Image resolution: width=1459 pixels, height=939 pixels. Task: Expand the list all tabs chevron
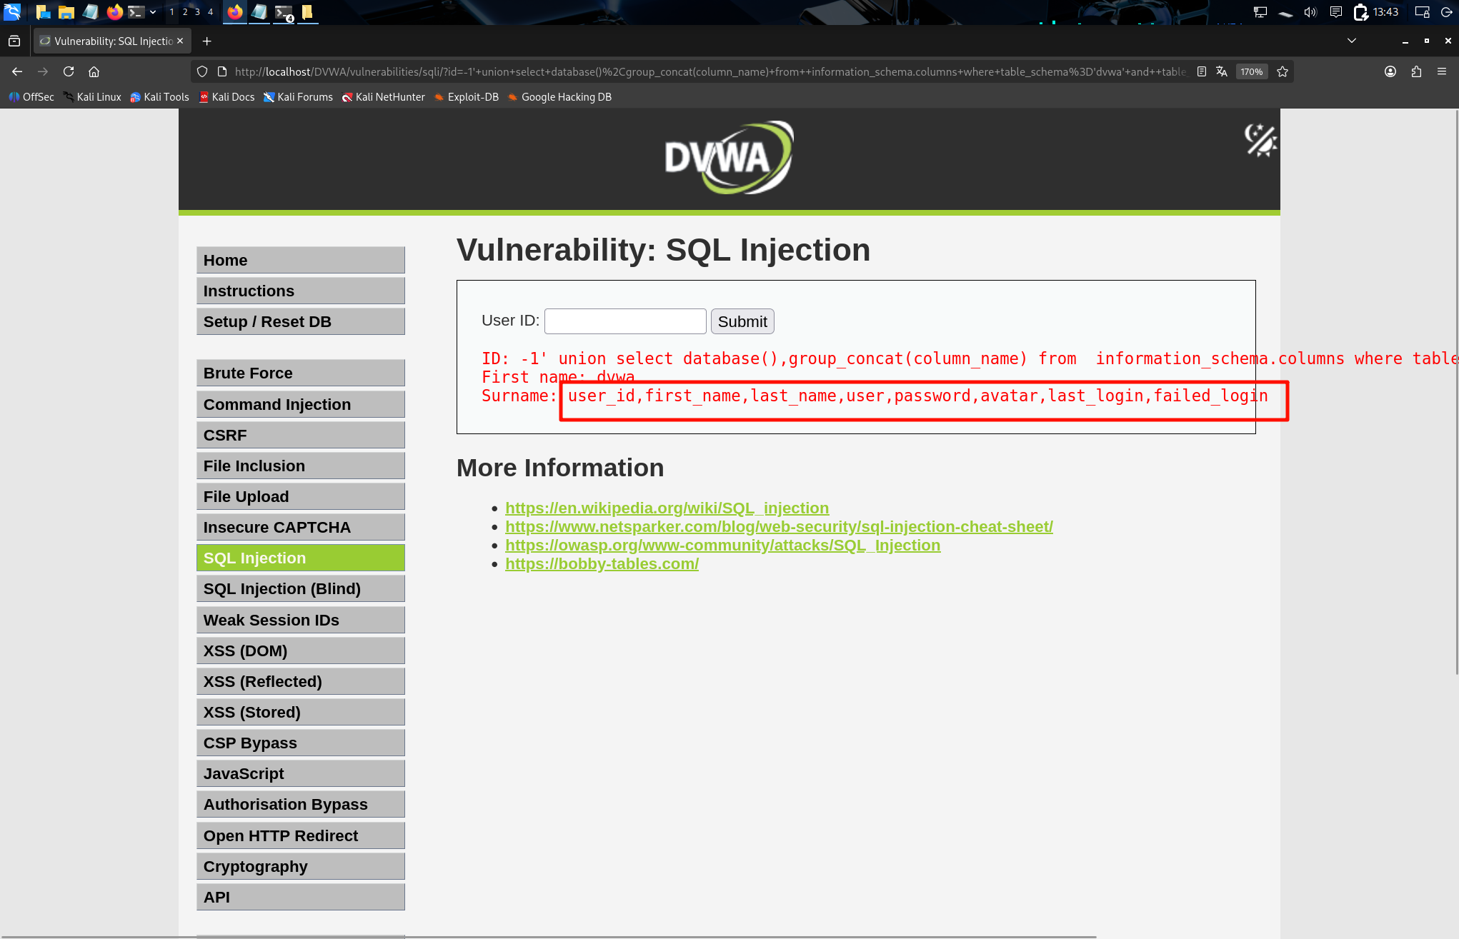click(x=1352, y=41)
